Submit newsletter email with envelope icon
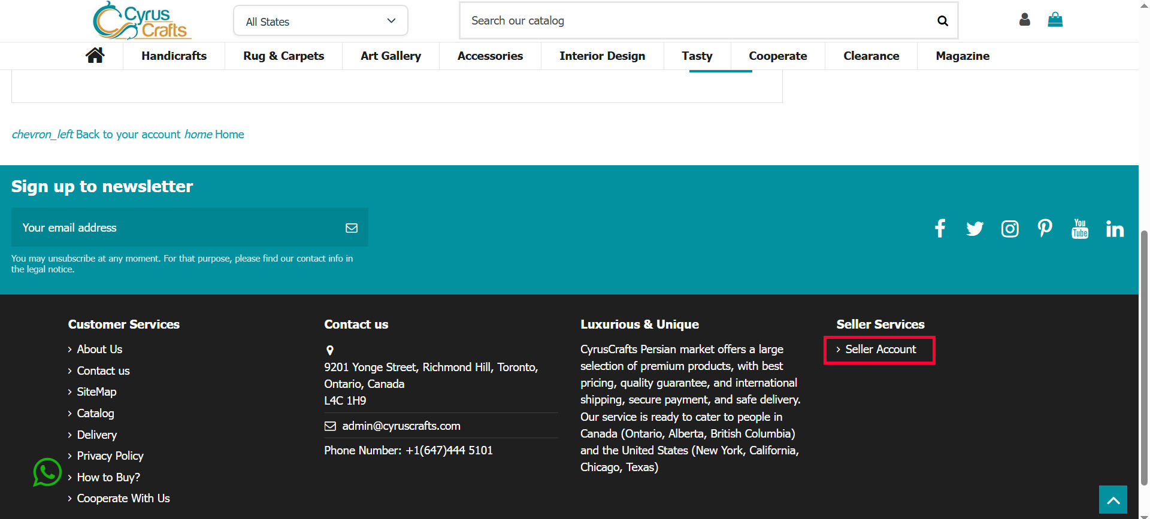The width and height of the screenshot is (1150, 519). (x=352, y=228)
